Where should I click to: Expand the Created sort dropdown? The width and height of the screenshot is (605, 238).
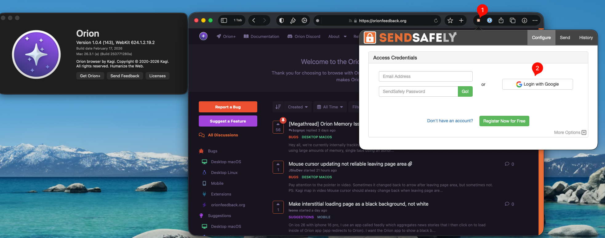298,107
